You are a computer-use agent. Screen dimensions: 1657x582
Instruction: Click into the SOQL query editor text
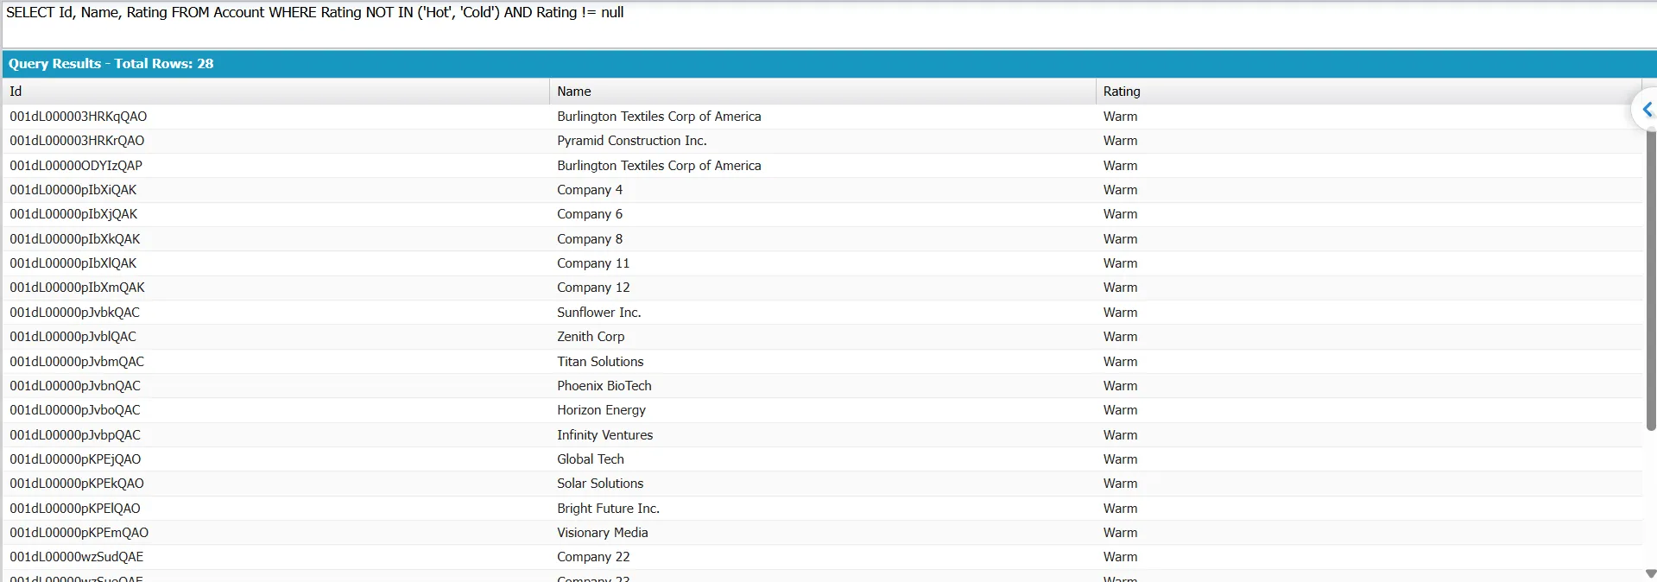[315, 12]
